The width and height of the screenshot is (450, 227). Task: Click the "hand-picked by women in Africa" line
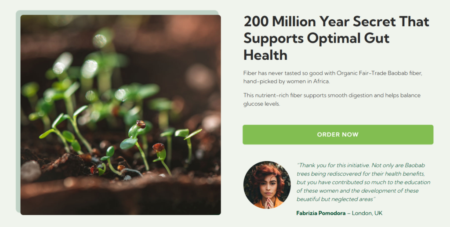point(287,82)
